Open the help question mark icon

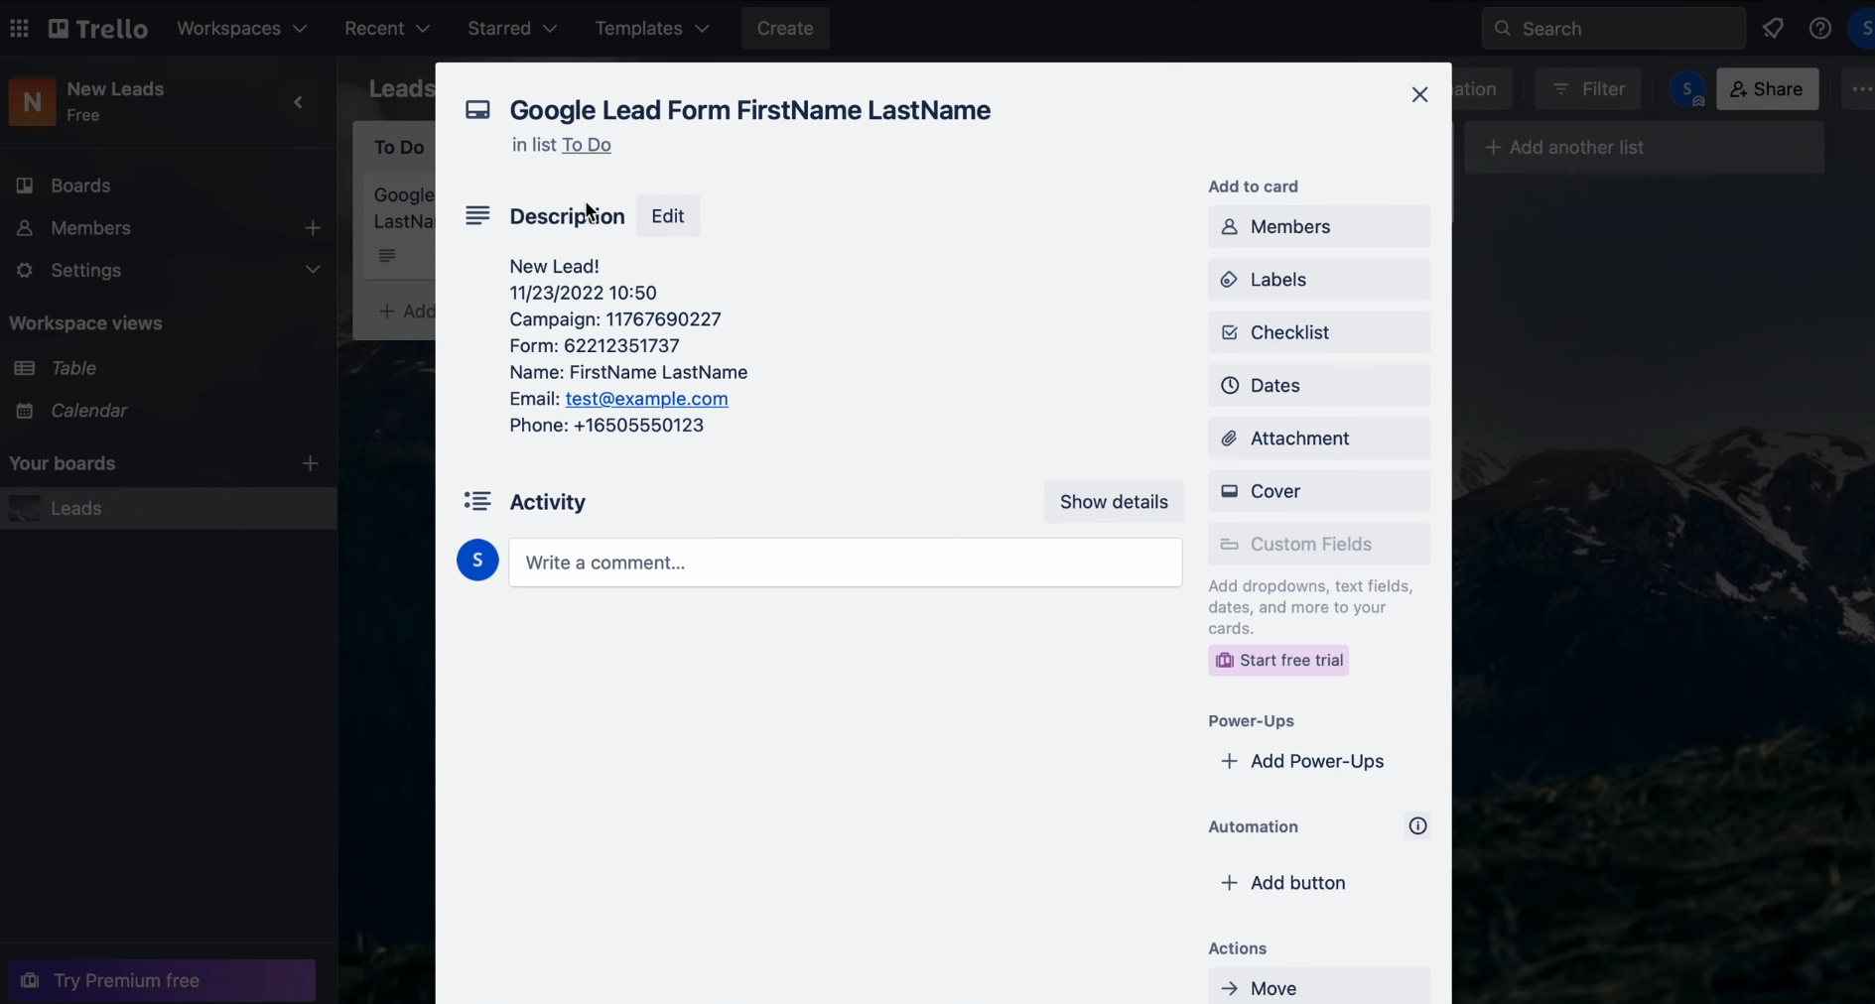click(x=1819, y=28)
